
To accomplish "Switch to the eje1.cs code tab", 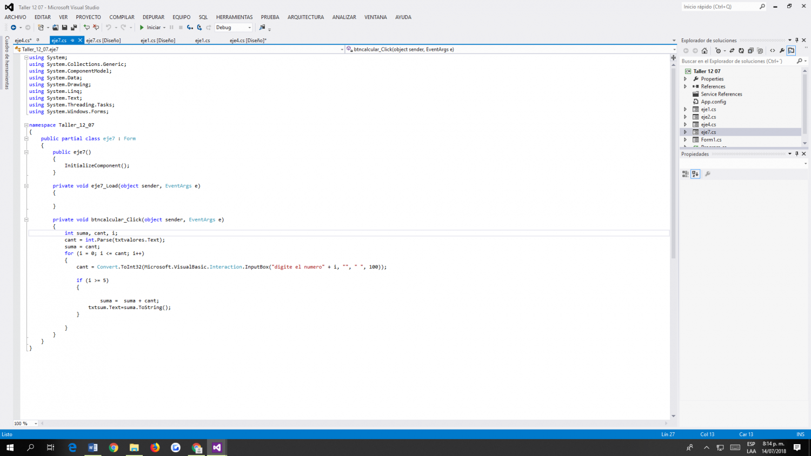I will (203, 41).
